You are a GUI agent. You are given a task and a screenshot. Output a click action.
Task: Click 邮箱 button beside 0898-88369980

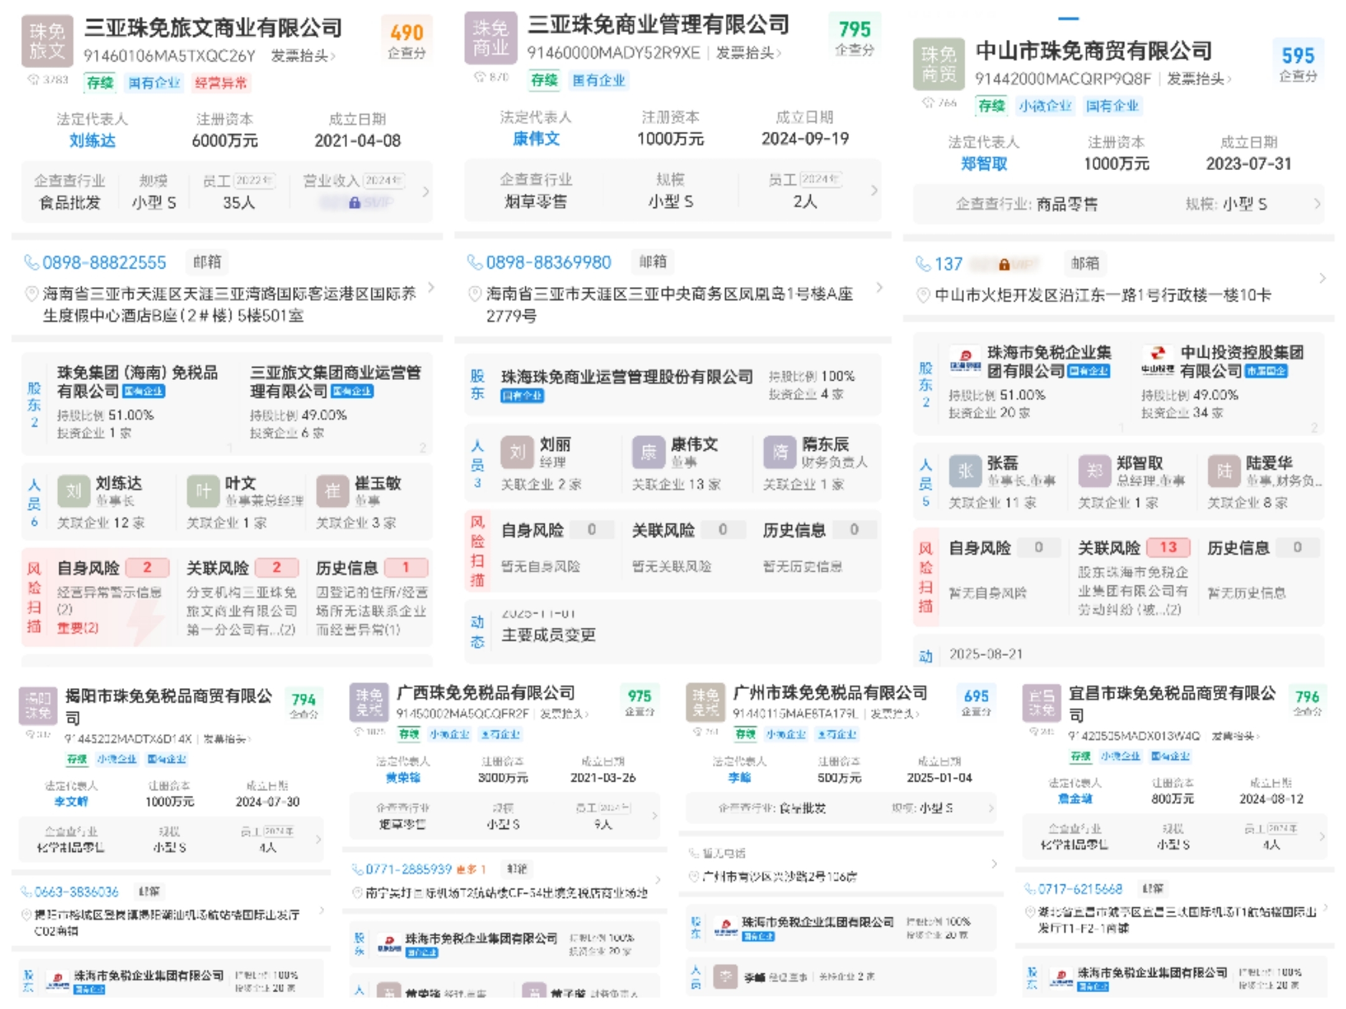[x=652, y=262]
